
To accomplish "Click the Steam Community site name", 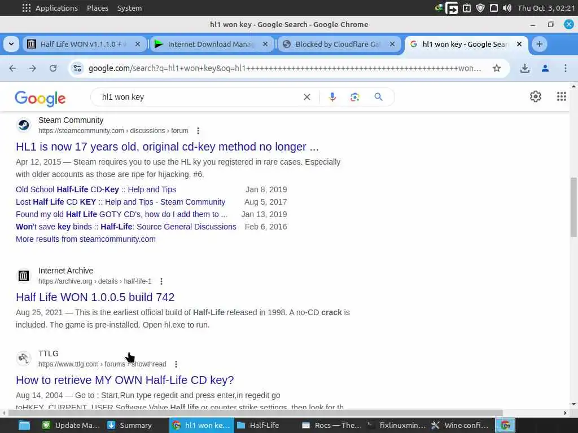I will tap(71, 120).
